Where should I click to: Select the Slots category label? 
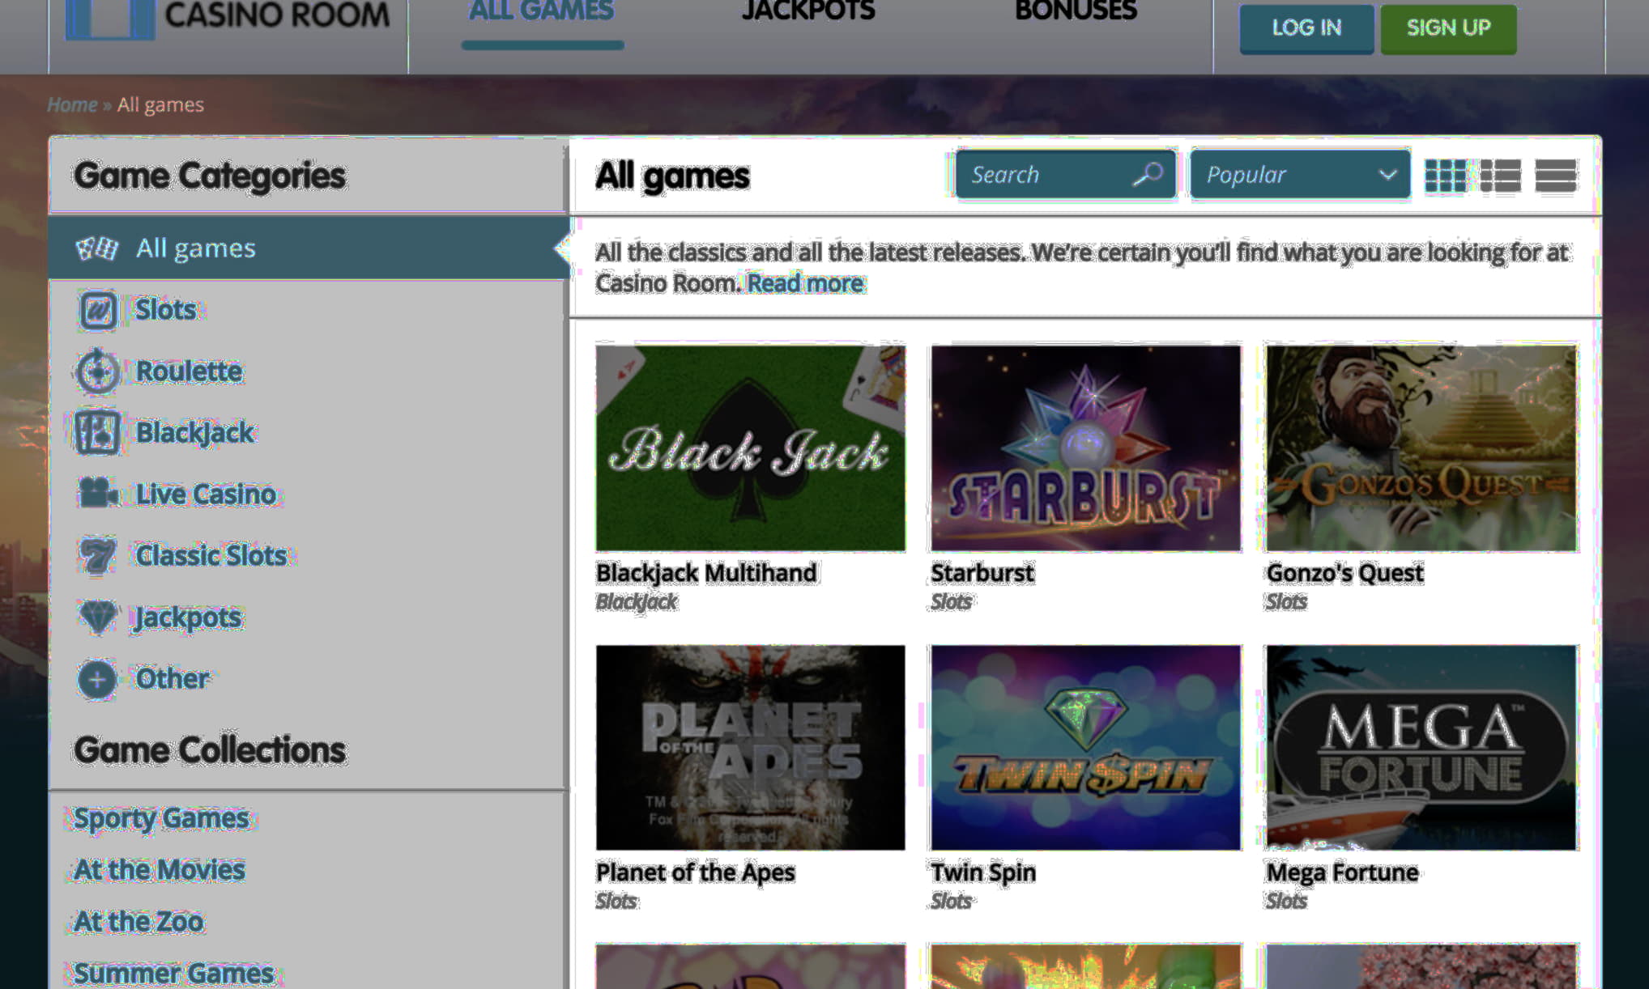click(165, 309)
